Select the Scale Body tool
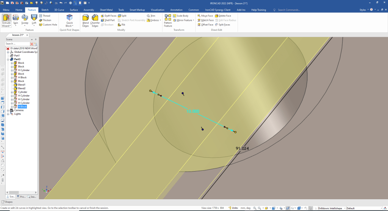This screenshot has width=388, height=211. (x=180, y=16)
